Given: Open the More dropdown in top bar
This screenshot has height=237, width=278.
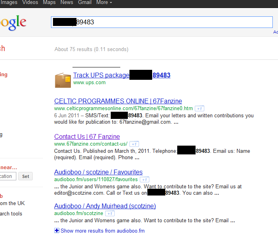Looking at the screenshot, I should click(x=104, y=2).
